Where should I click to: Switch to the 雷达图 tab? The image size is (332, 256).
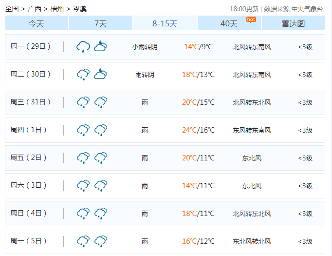pyautogui.click(x=293, y=23)
